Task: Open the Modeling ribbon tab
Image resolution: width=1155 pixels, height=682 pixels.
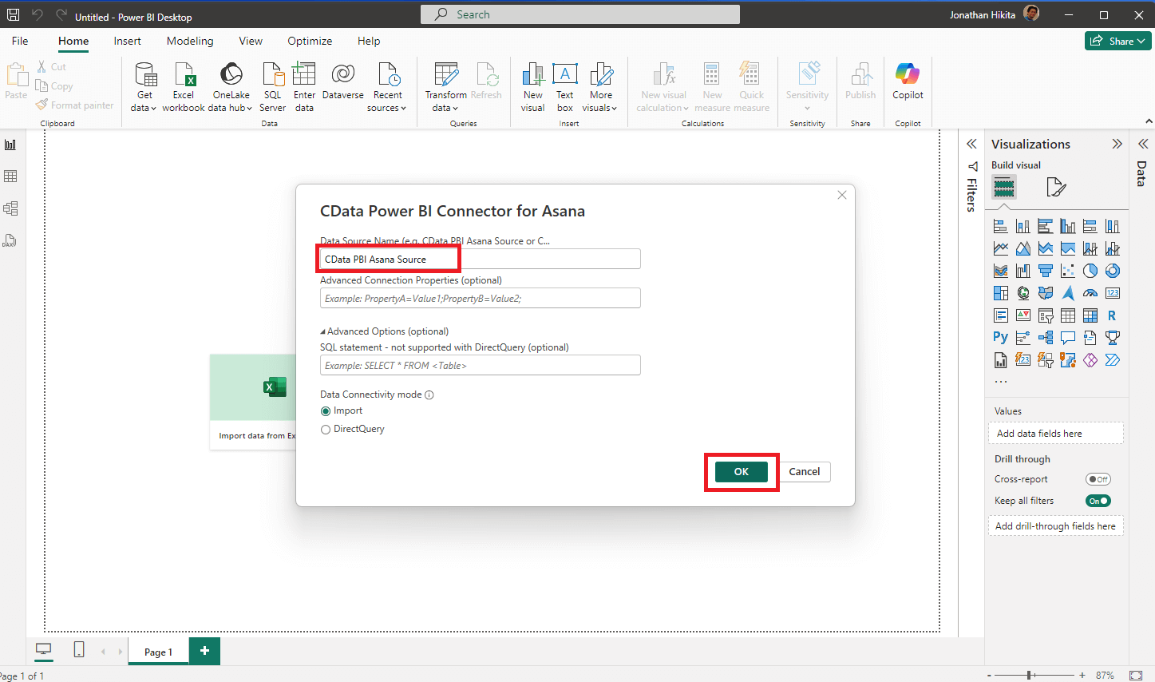Action: click(190, 41)
